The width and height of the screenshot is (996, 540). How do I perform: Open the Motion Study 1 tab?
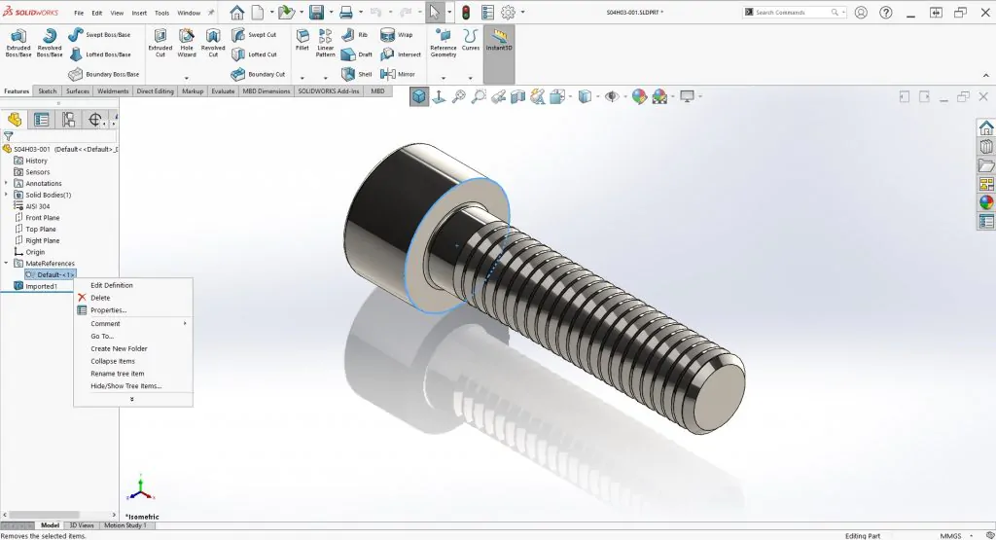[x=125, y=525]
